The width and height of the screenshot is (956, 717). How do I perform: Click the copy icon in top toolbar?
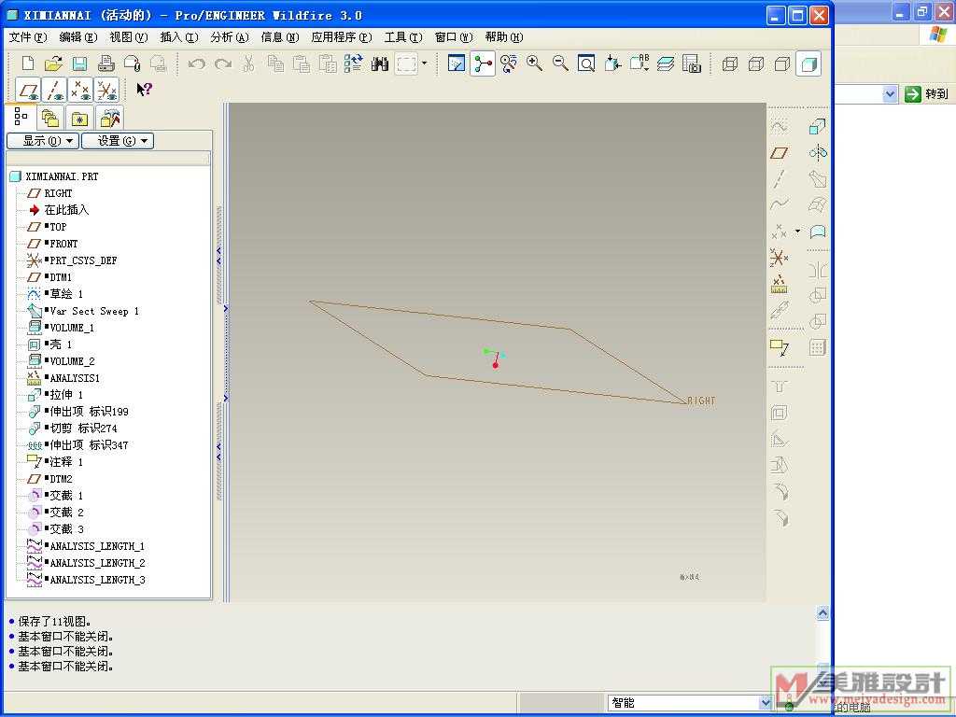[x=276, y=63]
